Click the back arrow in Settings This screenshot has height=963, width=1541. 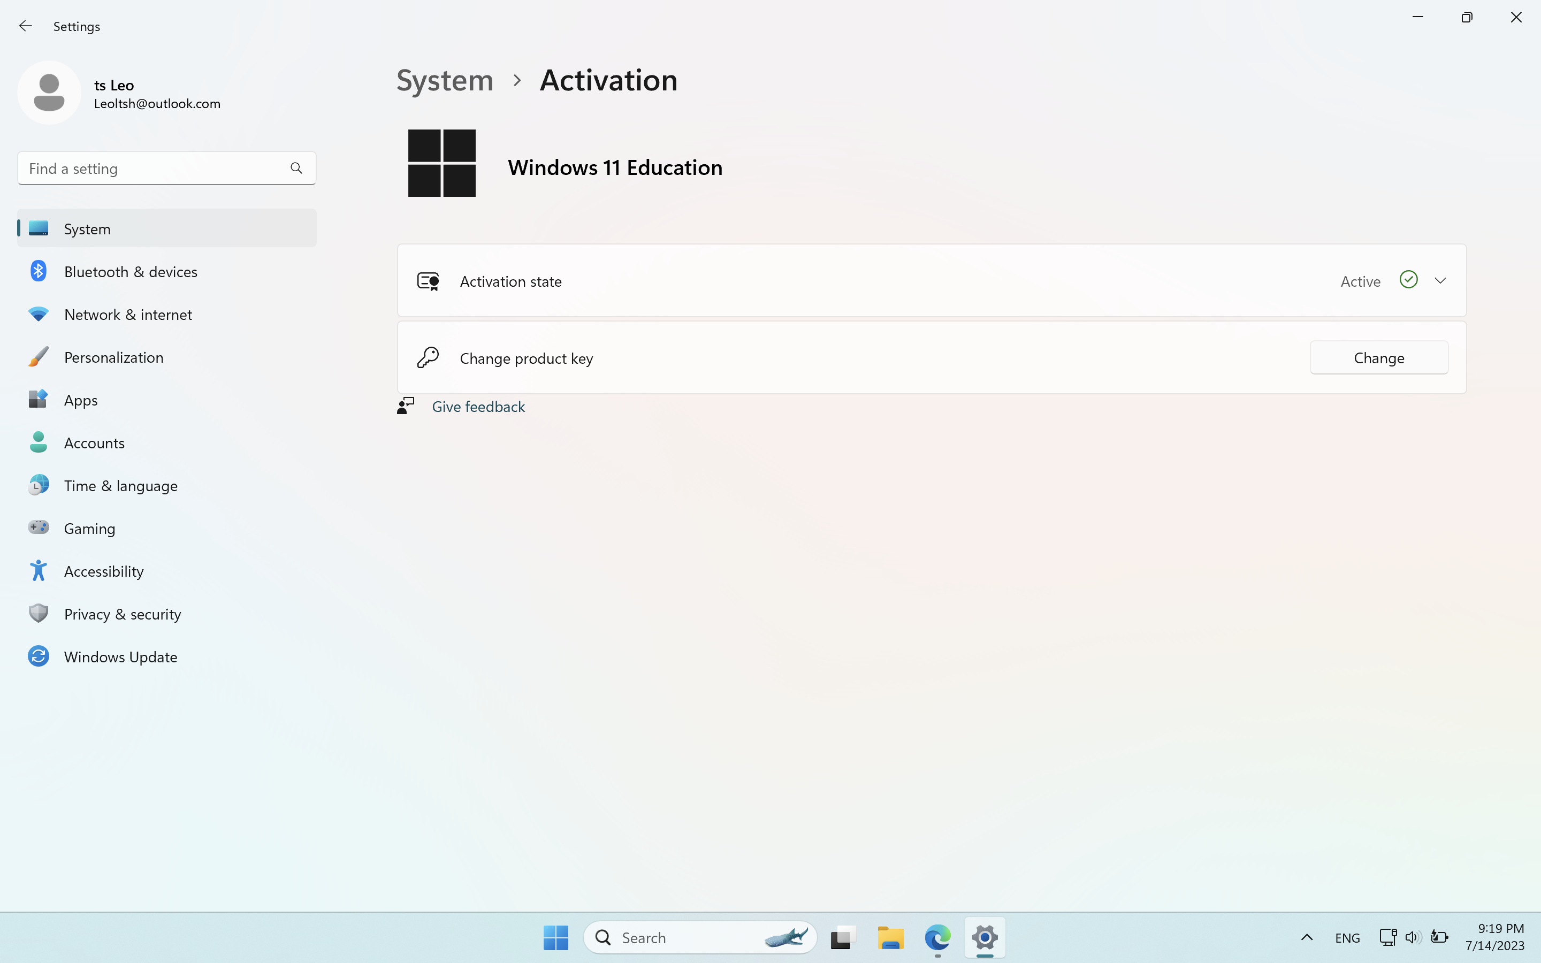26,26
